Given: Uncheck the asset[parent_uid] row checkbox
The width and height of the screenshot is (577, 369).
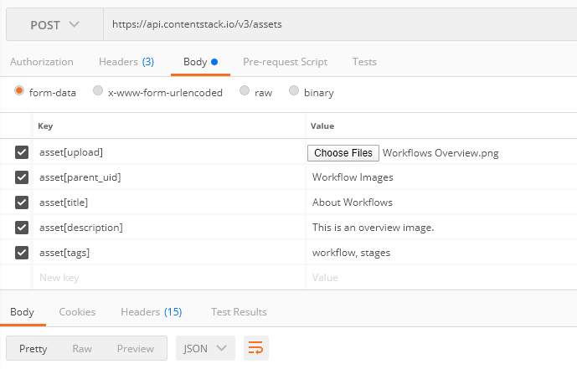Looking at the screenshot, I should pos(22,177).
